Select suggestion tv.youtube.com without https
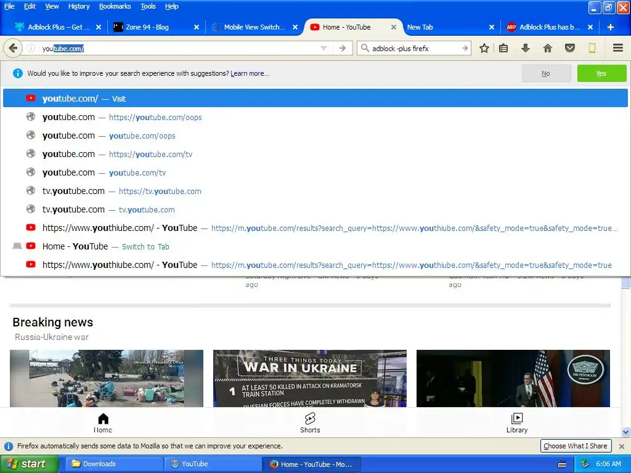The image size is (631, 473). 315,209
